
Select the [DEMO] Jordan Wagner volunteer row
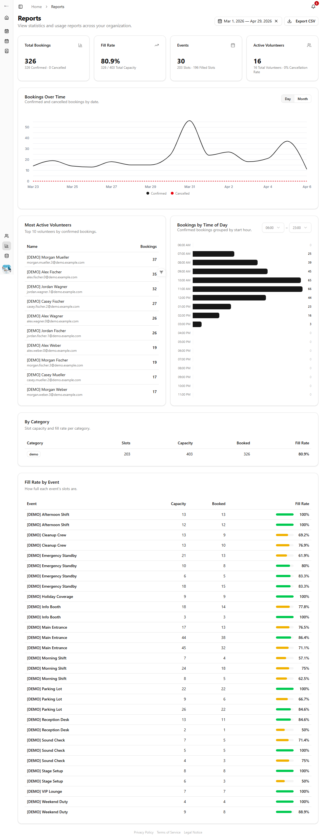pyautogui.click(x=92, y=289)
